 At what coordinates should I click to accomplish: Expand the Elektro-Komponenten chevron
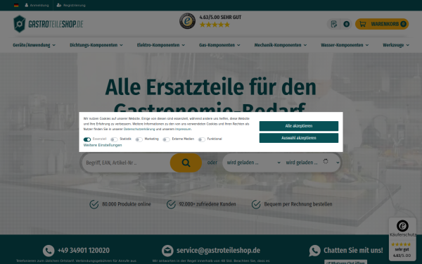point(184,45)
